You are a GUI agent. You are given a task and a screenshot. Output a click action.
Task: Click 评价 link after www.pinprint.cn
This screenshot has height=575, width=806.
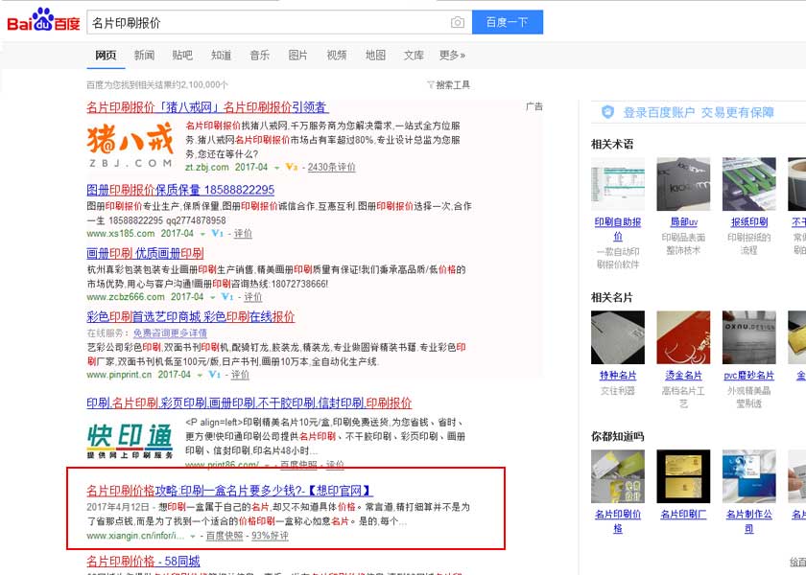tap(240, 375)
